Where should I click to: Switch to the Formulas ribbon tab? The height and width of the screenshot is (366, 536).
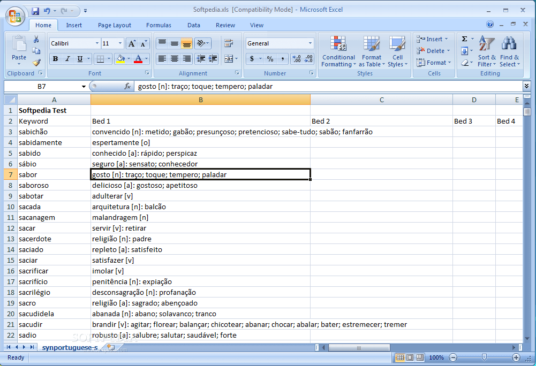tap(158, 25)
